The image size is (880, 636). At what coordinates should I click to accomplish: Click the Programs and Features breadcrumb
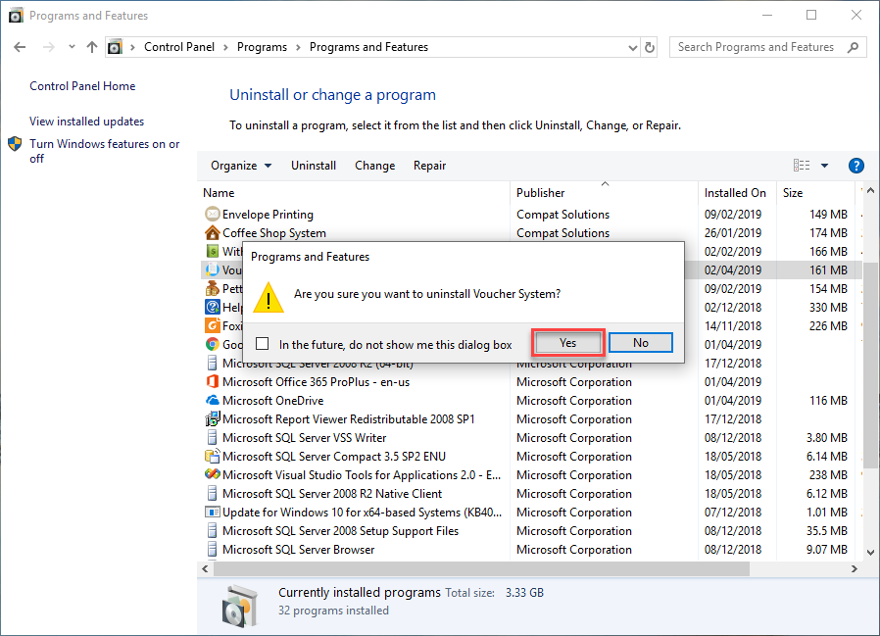[x=368, y=47]
